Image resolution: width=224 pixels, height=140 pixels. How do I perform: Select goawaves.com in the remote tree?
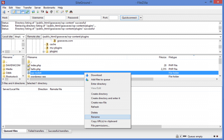[65, 41]
